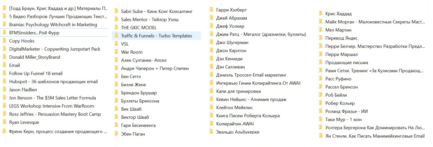Open the Брендон Брушар folder name
The height and width of the screenshot is (147, 433).
tap(139, 93)
